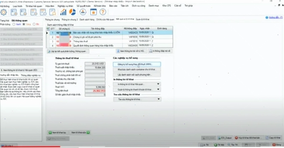Click Lấy lại kết quả phân luồng, thông quan button

coord(68,51)
